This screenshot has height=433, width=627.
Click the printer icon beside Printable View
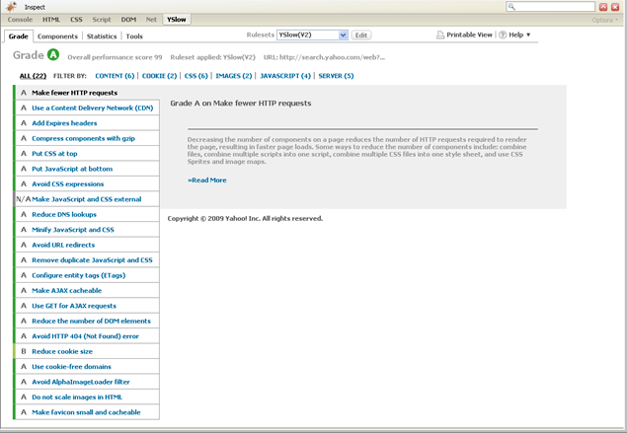click(x=439, y=35)
